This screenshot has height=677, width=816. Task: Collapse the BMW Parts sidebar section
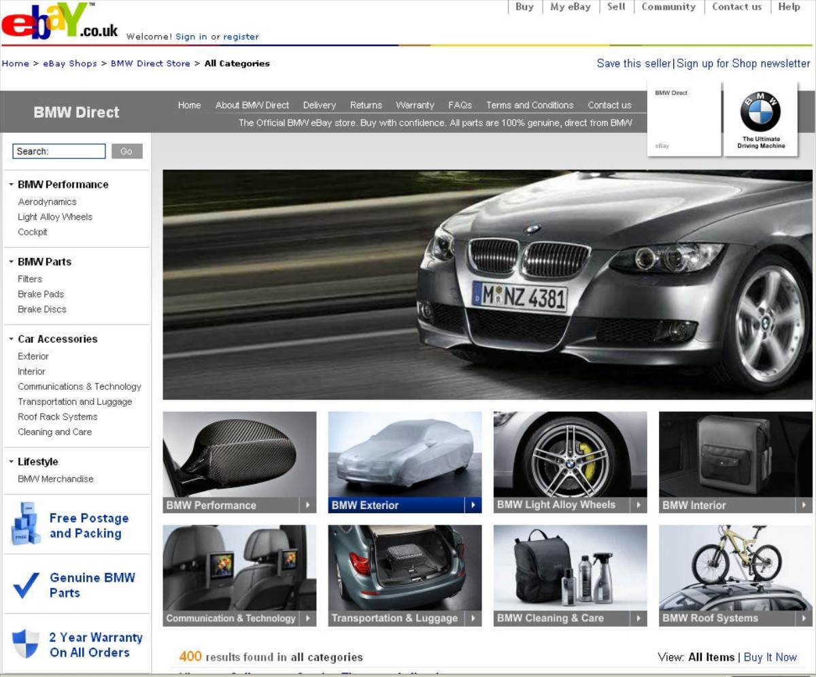click(12, 262)
